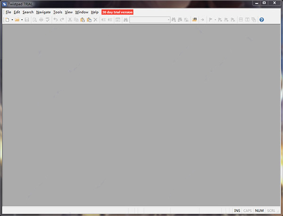This screenshot has height=216, width=283.
Task: Click the Cascade windows icon
Action: click(x=254, y=20)
